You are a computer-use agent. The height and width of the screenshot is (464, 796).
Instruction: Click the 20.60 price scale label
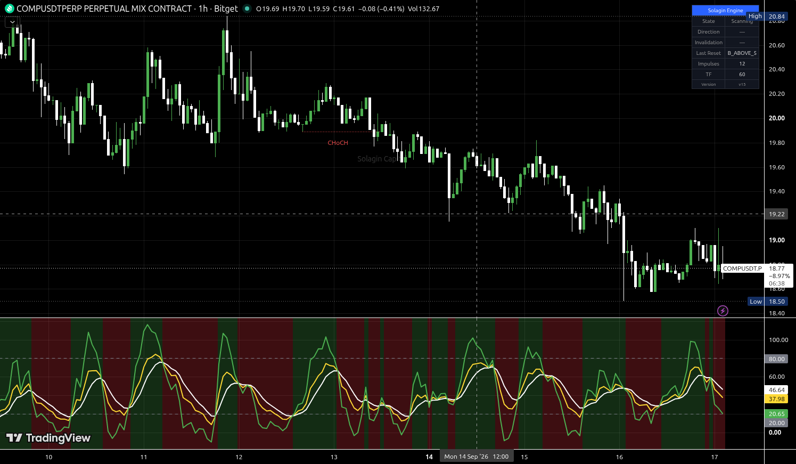(x=777, y=45)
